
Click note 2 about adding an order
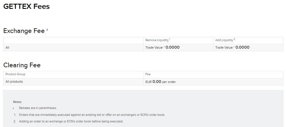pos(71,121)
